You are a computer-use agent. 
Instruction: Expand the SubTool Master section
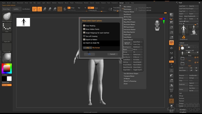pyautogui.click(x=128, y=40)
